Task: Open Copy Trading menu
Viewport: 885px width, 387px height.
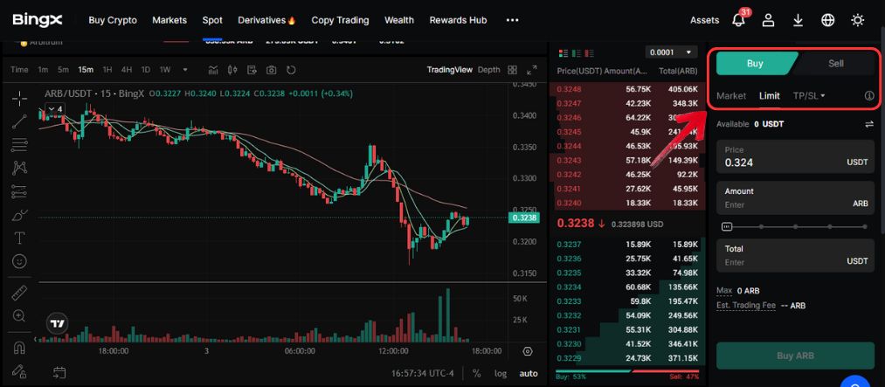Action: [341, 20]
